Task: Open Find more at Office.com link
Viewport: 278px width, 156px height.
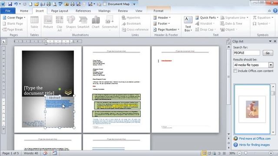Action: click(255, 139)
